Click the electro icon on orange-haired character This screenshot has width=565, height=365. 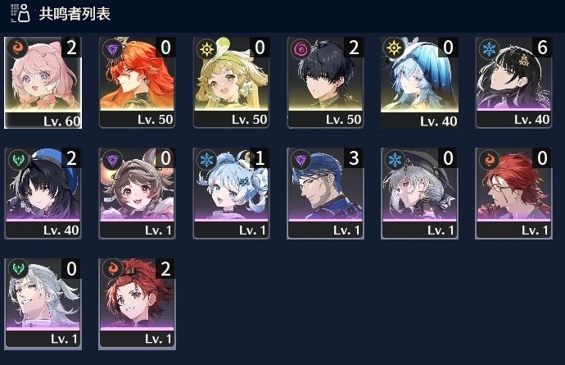pos(112,48)
